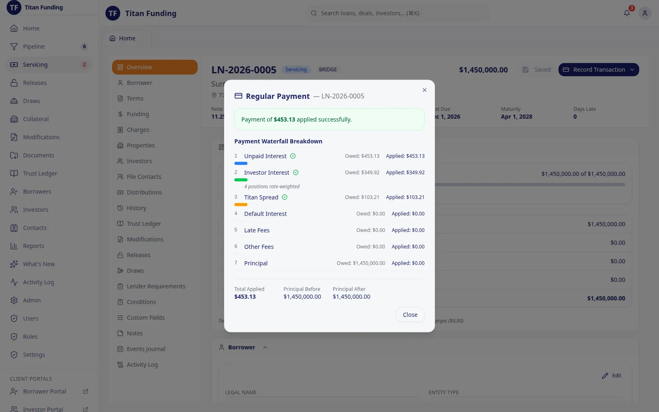659x412 pixels.
Task: Open Roles in the main sidebar
Action: (x=49, y=337)
